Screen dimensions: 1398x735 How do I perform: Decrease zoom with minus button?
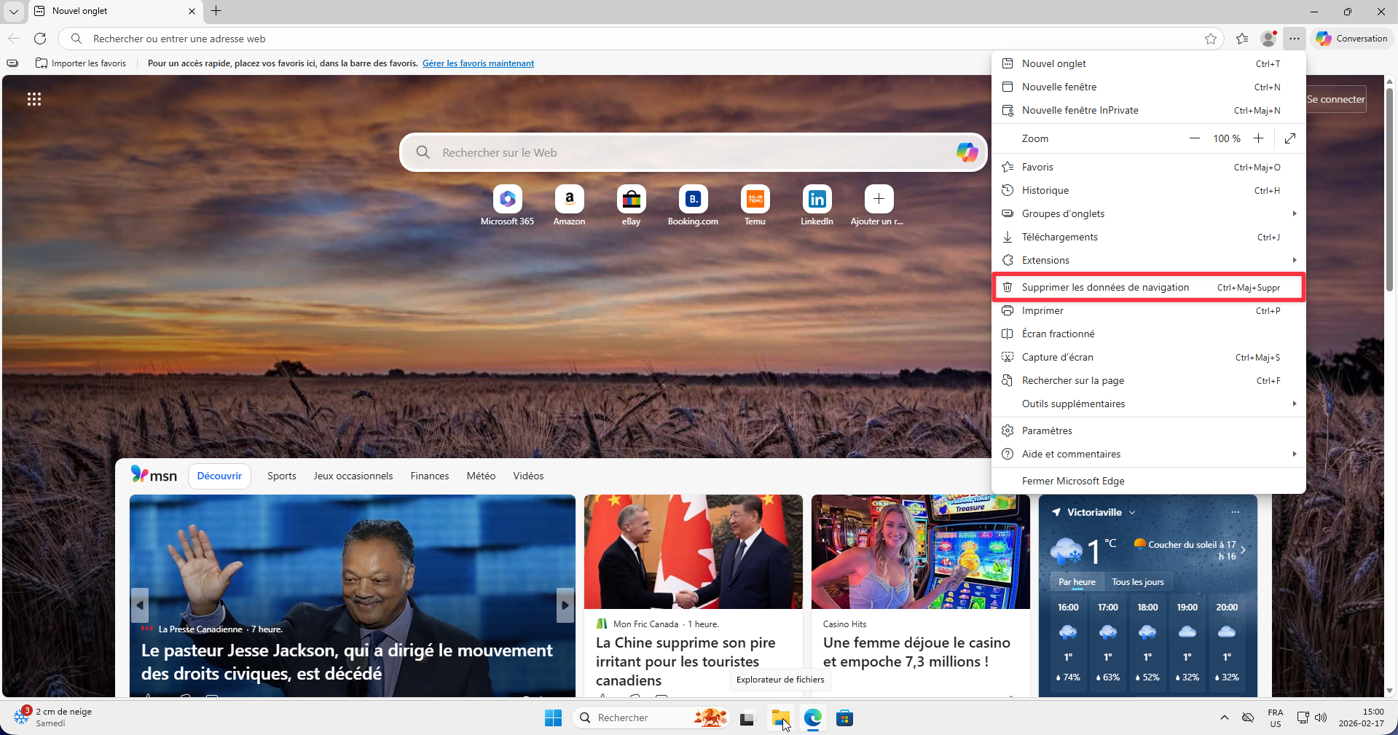pyautogui.click(x=1195, y=138)
